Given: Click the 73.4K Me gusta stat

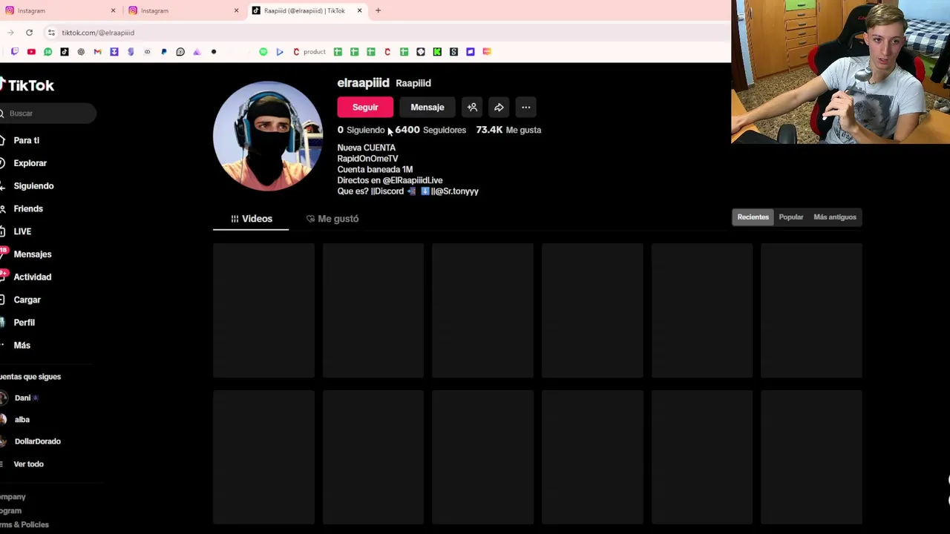Looking at the screenshot, I should (x=508, y=130).
